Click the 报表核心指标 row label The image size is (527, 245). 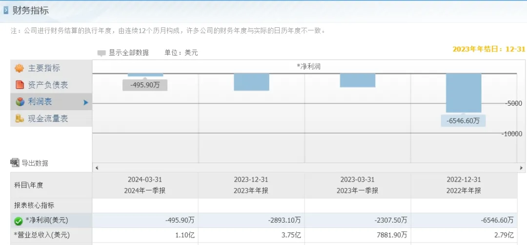tap(34, 206)
